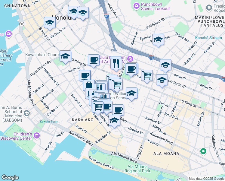225x181 pixels.
Task: Click the school marker beside Kinau St
Action: (165, 65)
